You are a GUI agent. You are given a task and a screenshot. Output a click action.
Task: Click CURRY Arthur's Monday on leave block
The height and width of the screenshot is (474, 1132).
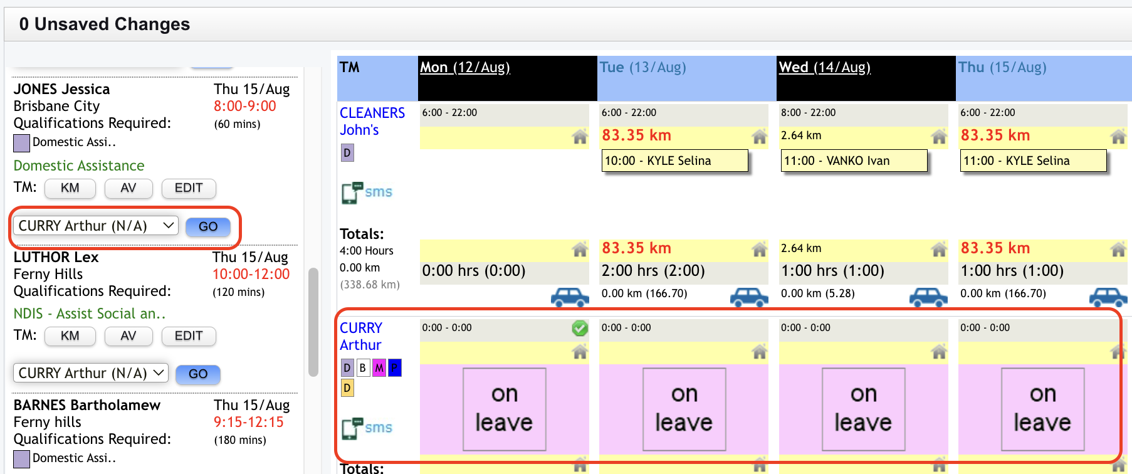pos(505,409)
